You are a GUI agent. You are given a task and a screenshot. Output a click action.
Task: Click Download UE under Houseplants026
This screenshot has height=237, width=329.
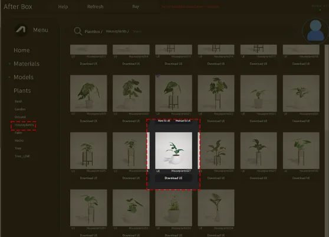[x=131, y=178]
